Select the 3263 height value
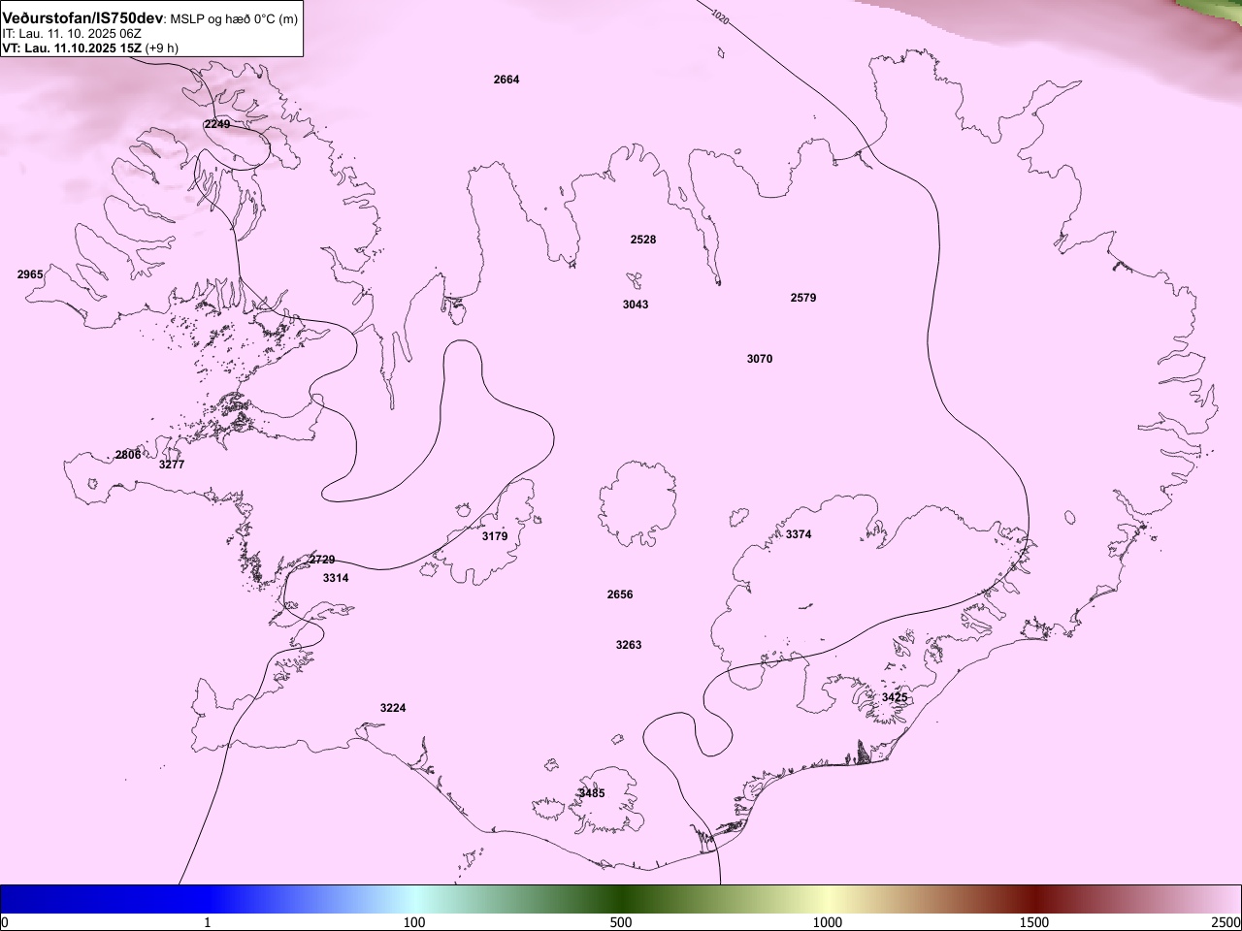The image size is (1242, 931). 629,645
